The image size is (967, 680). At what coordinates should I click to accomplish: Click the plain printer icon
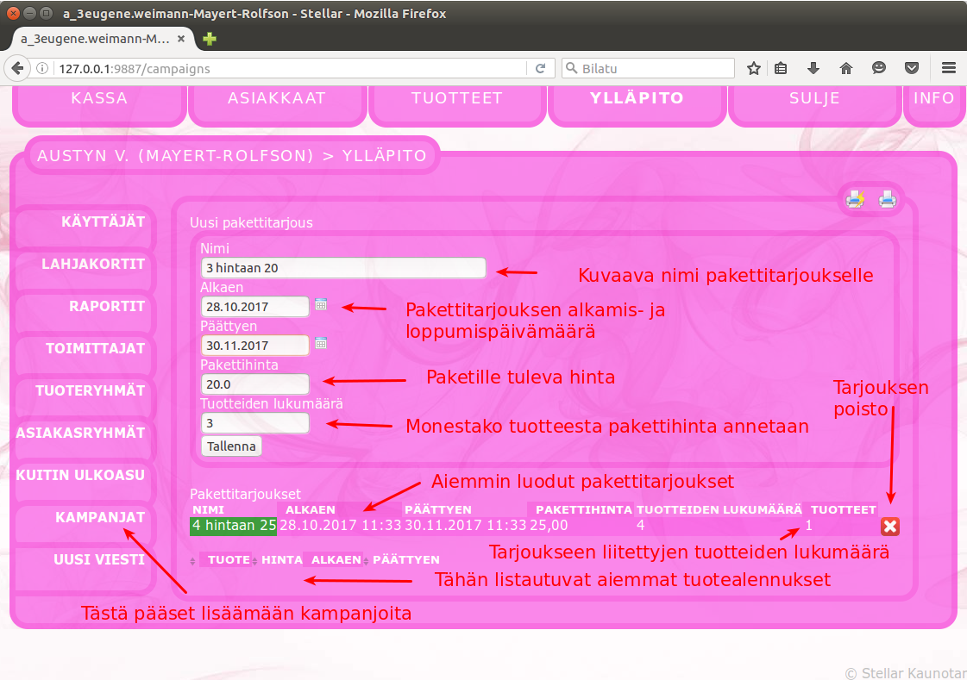click(x=887, y=200)
